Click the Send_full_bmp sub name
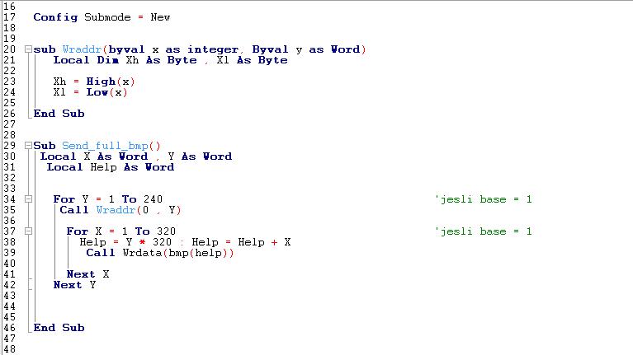 coord(105,146)
